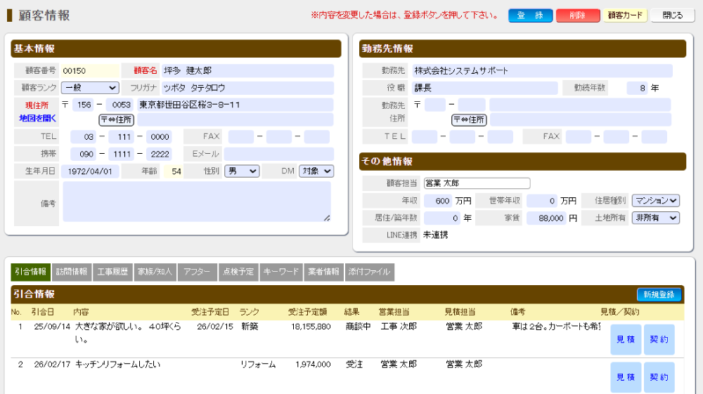
Task: Click the 受注予定日 column header
Action: (210, 312)
